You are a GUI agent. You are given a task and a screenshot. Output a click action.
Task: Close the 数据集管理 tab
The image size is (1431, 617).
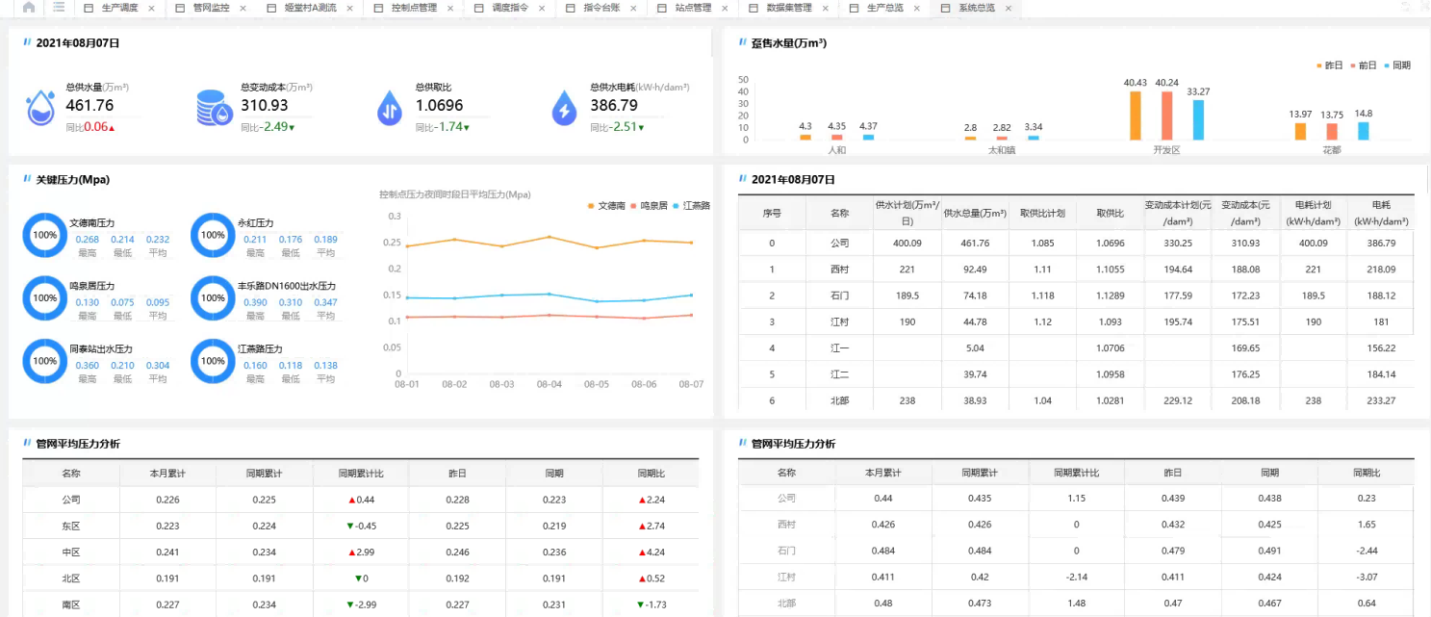coord(824,8)
